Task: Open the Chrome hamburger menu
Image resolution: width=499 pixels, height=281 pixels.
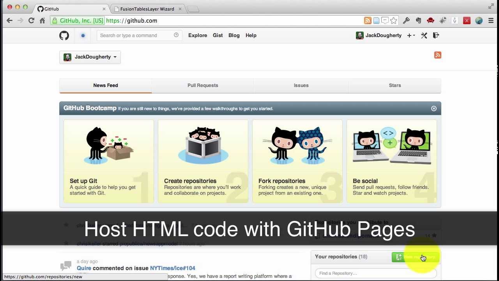Action: pos(491,21)
